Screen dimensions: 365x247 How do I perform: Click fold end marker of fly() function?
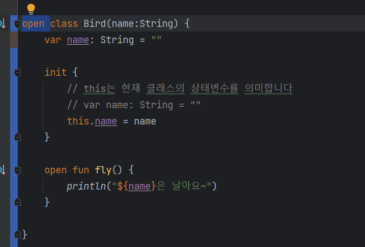click(x=17, y=202)
